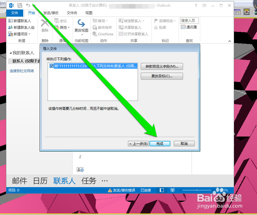
Task: Select 联系人 (仅限于此计算机) folder
Action: 24,61
